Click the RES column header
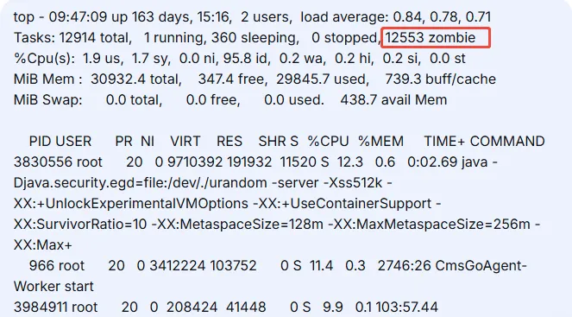This screenshot has height=317, width=572. (229, 142)
